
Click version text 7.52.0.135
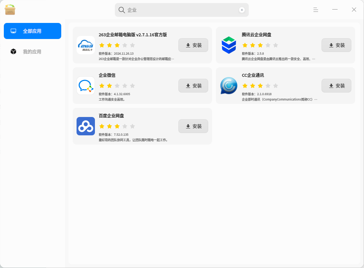pos(121,135)
